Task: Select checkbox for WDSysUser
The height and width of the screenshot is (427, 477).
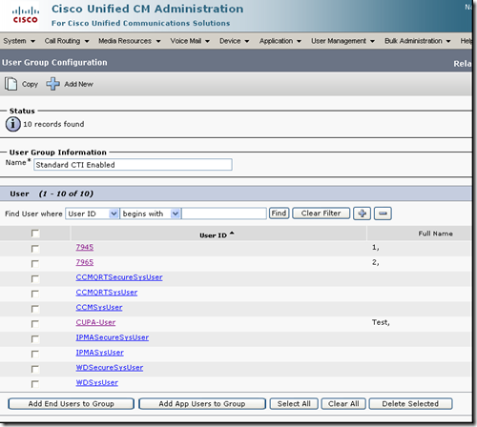Action: pyautogui.click(x=35, y=384)
